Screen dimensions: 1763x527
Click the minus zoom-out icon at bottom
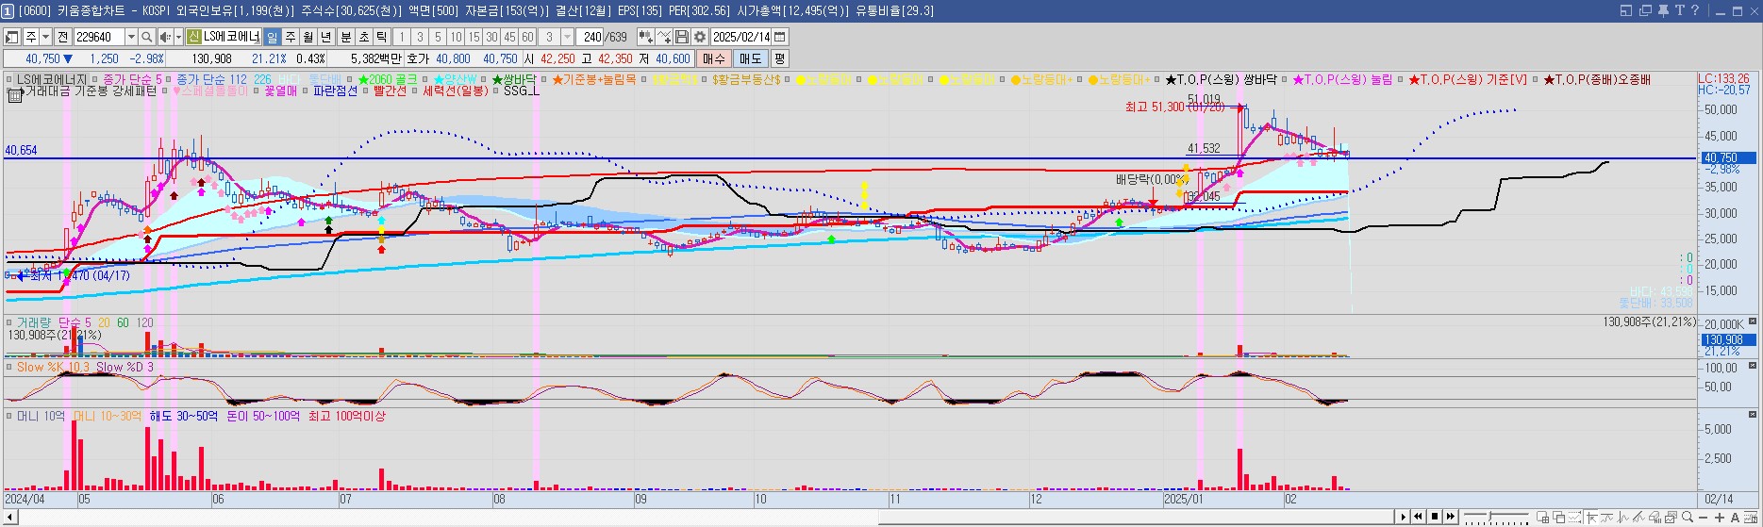coord(1703,517)
